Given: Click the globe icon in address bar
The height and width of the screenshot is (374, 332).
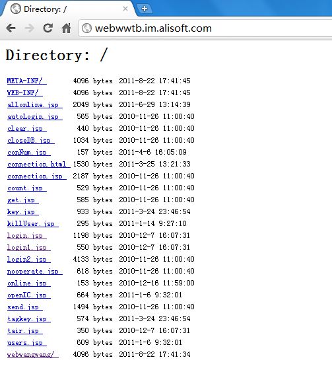Looking at the screenshot, I should (86, 28).
